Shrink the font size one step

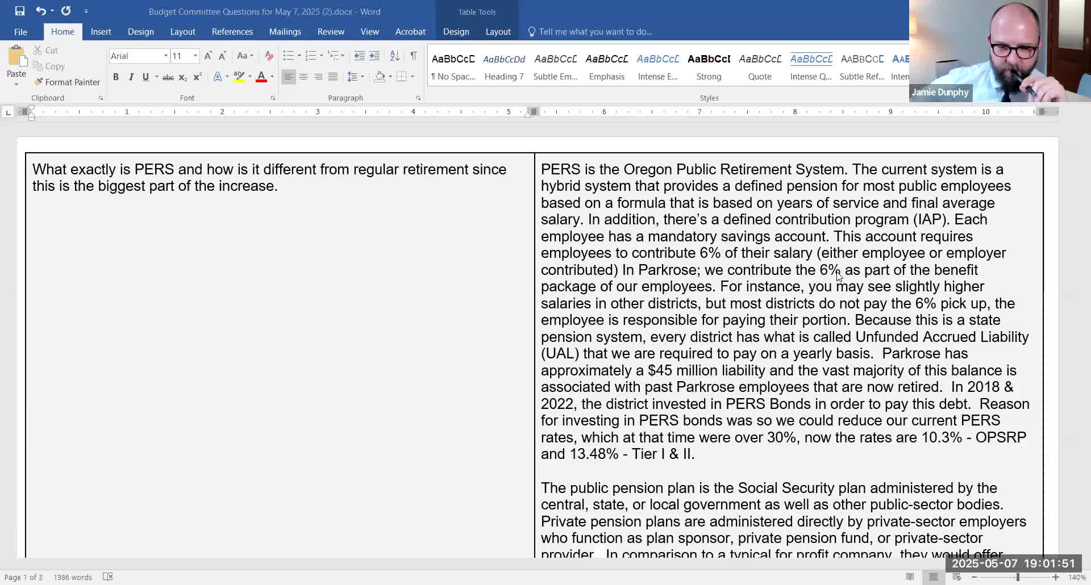[x=222, y=56]
